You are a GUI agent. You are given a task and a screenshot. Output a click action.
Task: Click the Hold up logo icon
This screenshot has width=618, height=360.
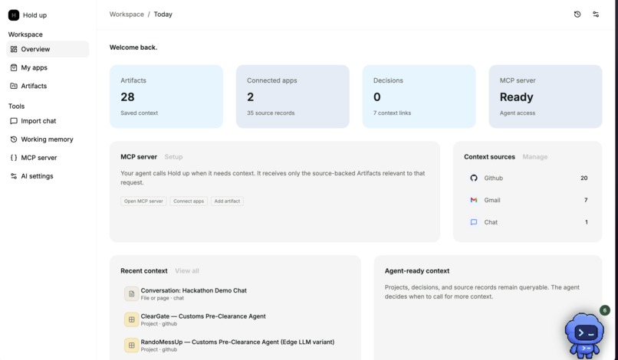[x=14, y=15]
